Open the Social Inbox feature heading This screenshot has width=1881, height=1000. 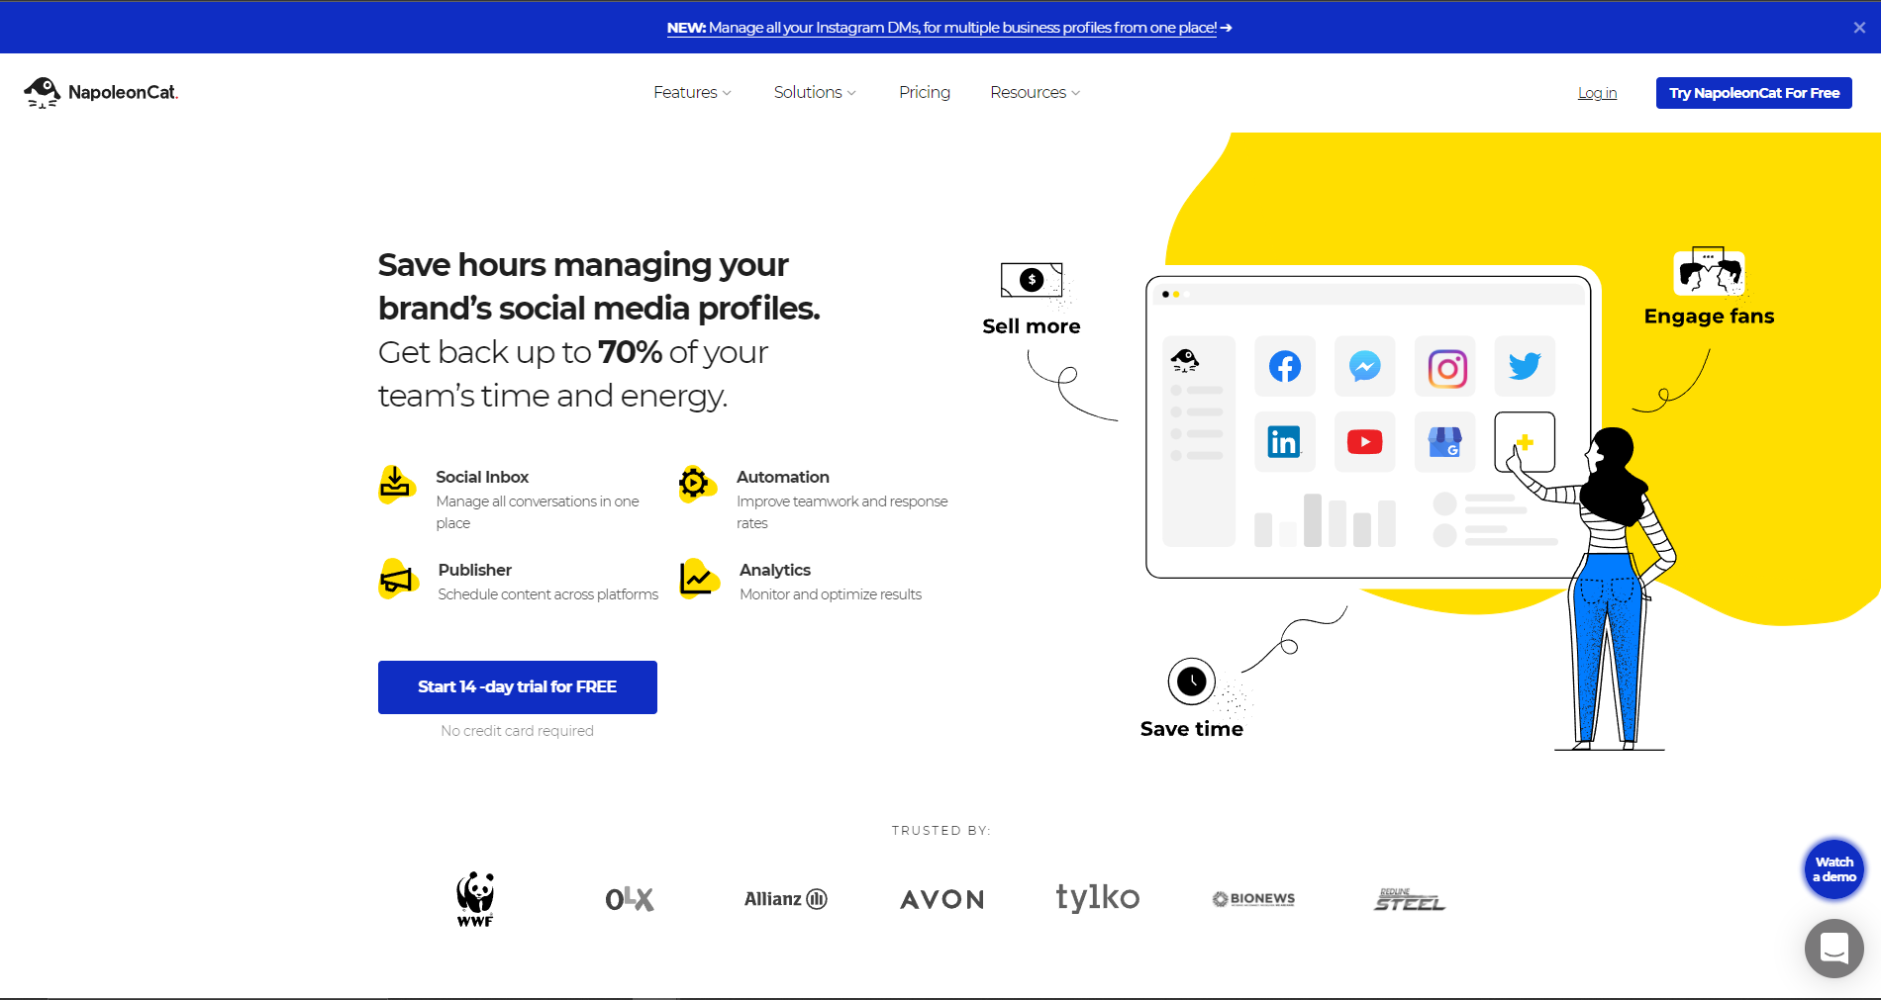click(482, 477)
